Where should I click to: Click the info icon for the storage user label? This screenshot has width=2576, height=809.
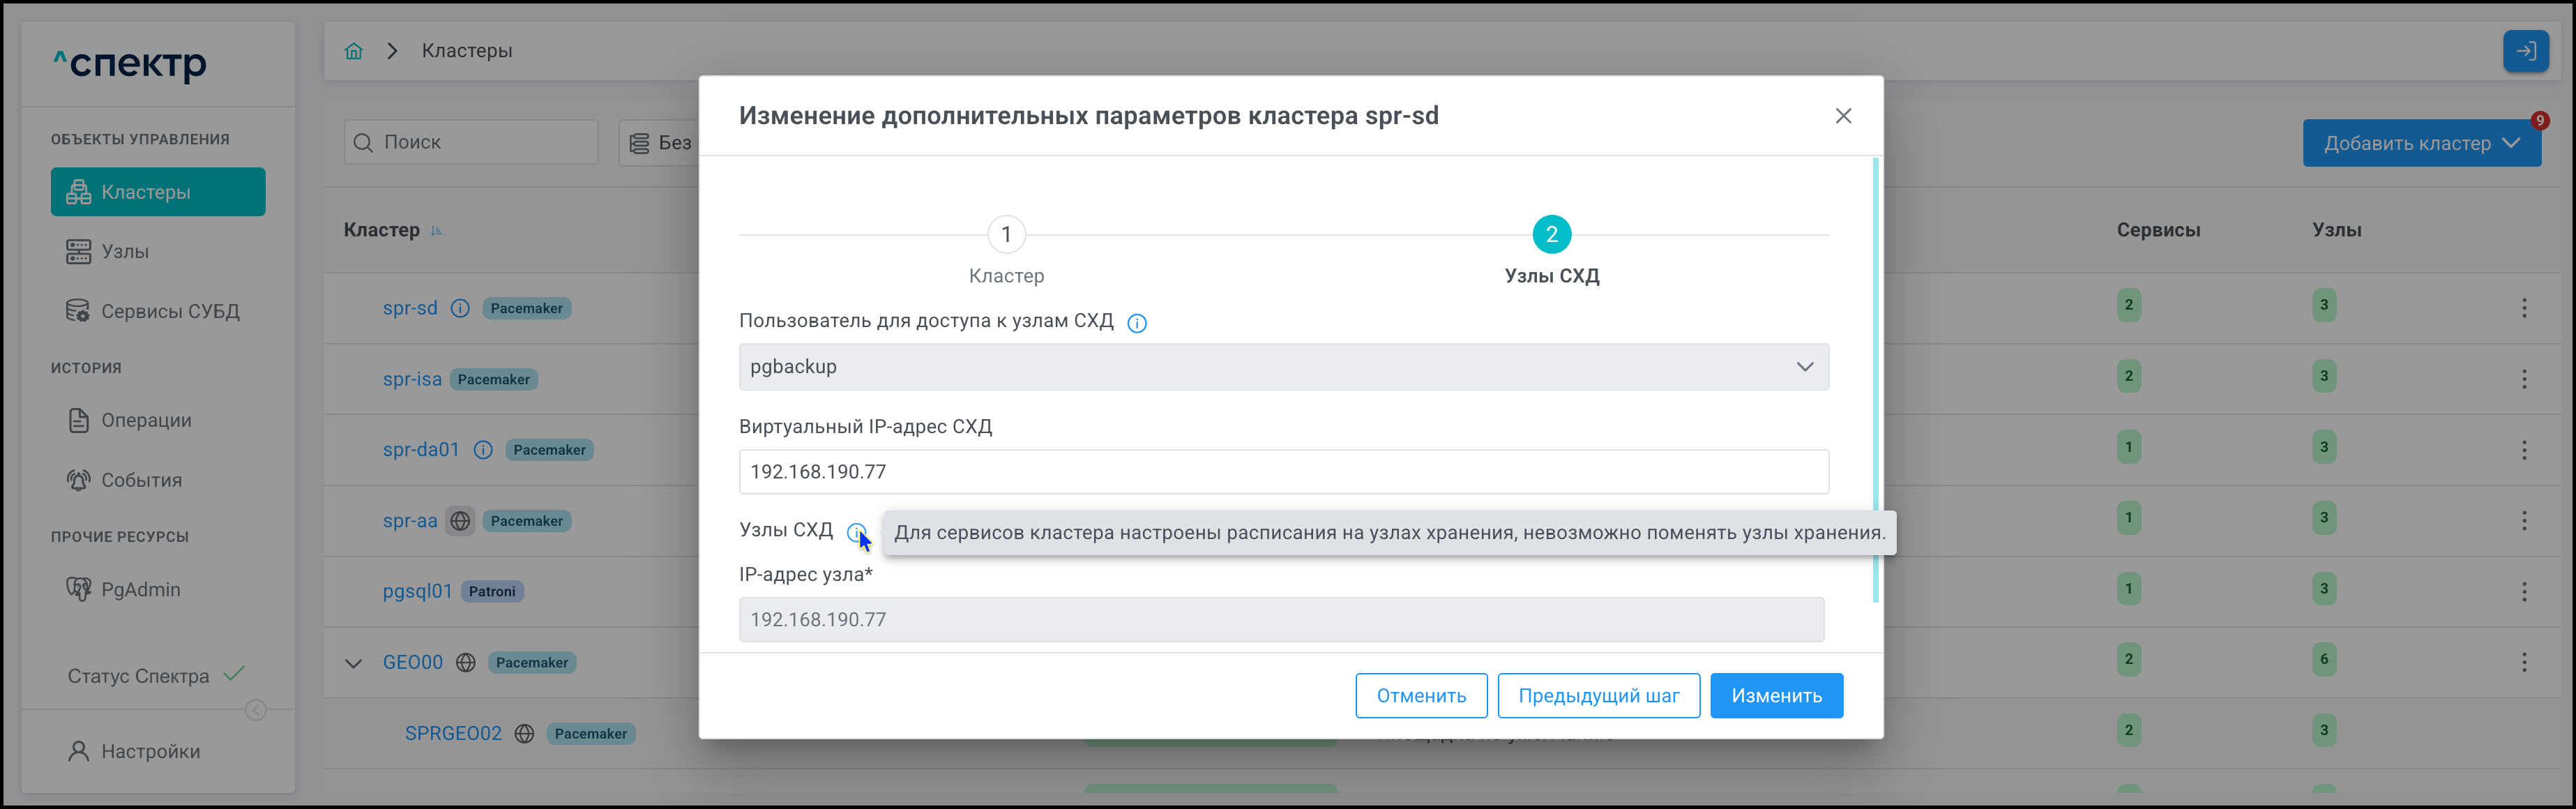[1137, 323]
